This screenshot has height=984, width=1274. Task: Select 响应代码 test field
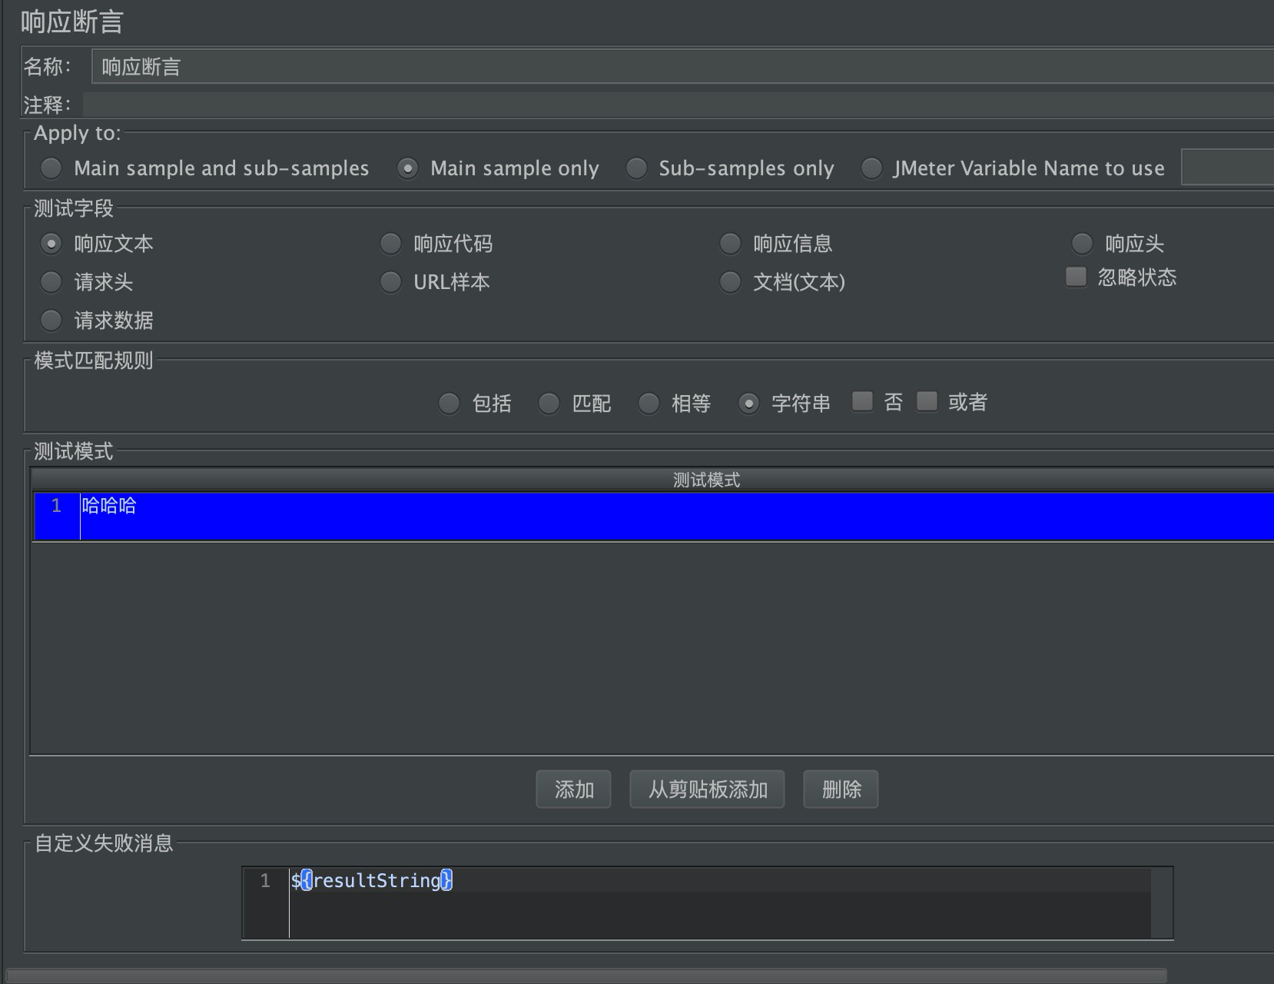390,243
